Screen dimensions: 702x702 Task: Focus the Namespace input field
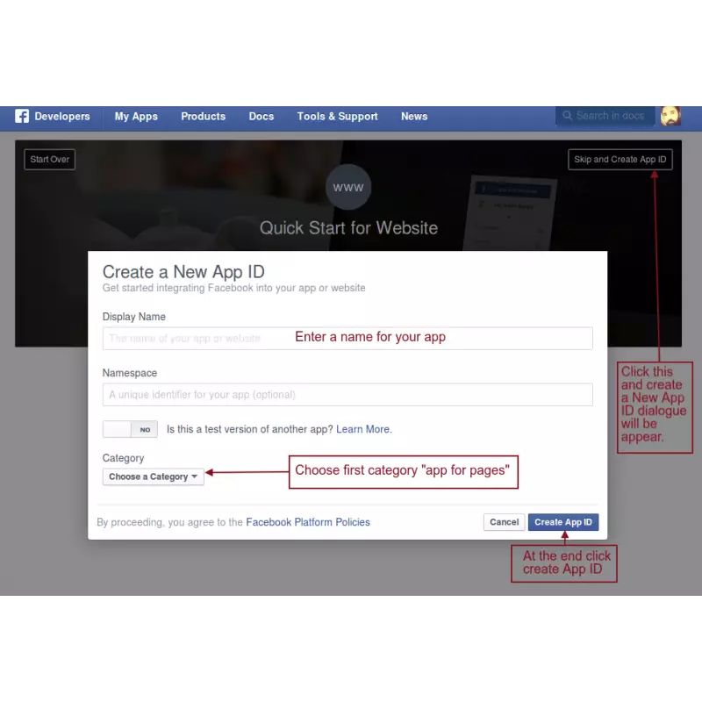347,394
